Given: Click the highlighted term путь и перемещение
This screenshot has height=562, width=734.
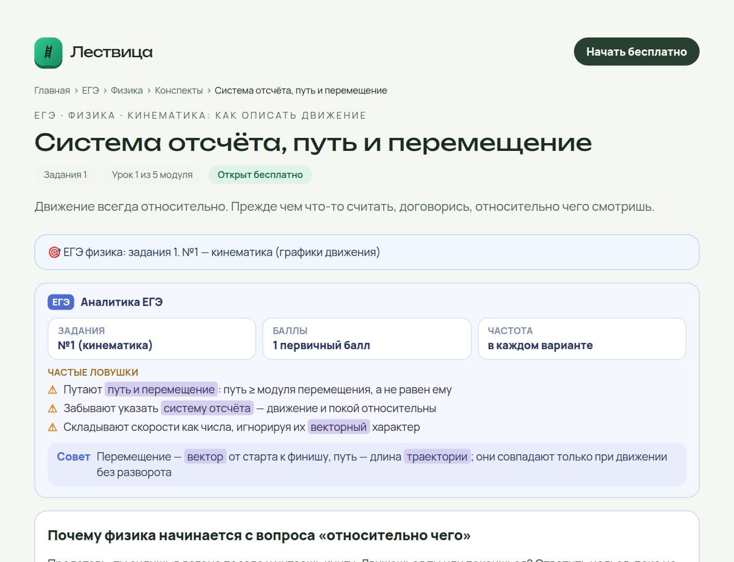Looking at the screenshot, I should (x=161, y=390).
